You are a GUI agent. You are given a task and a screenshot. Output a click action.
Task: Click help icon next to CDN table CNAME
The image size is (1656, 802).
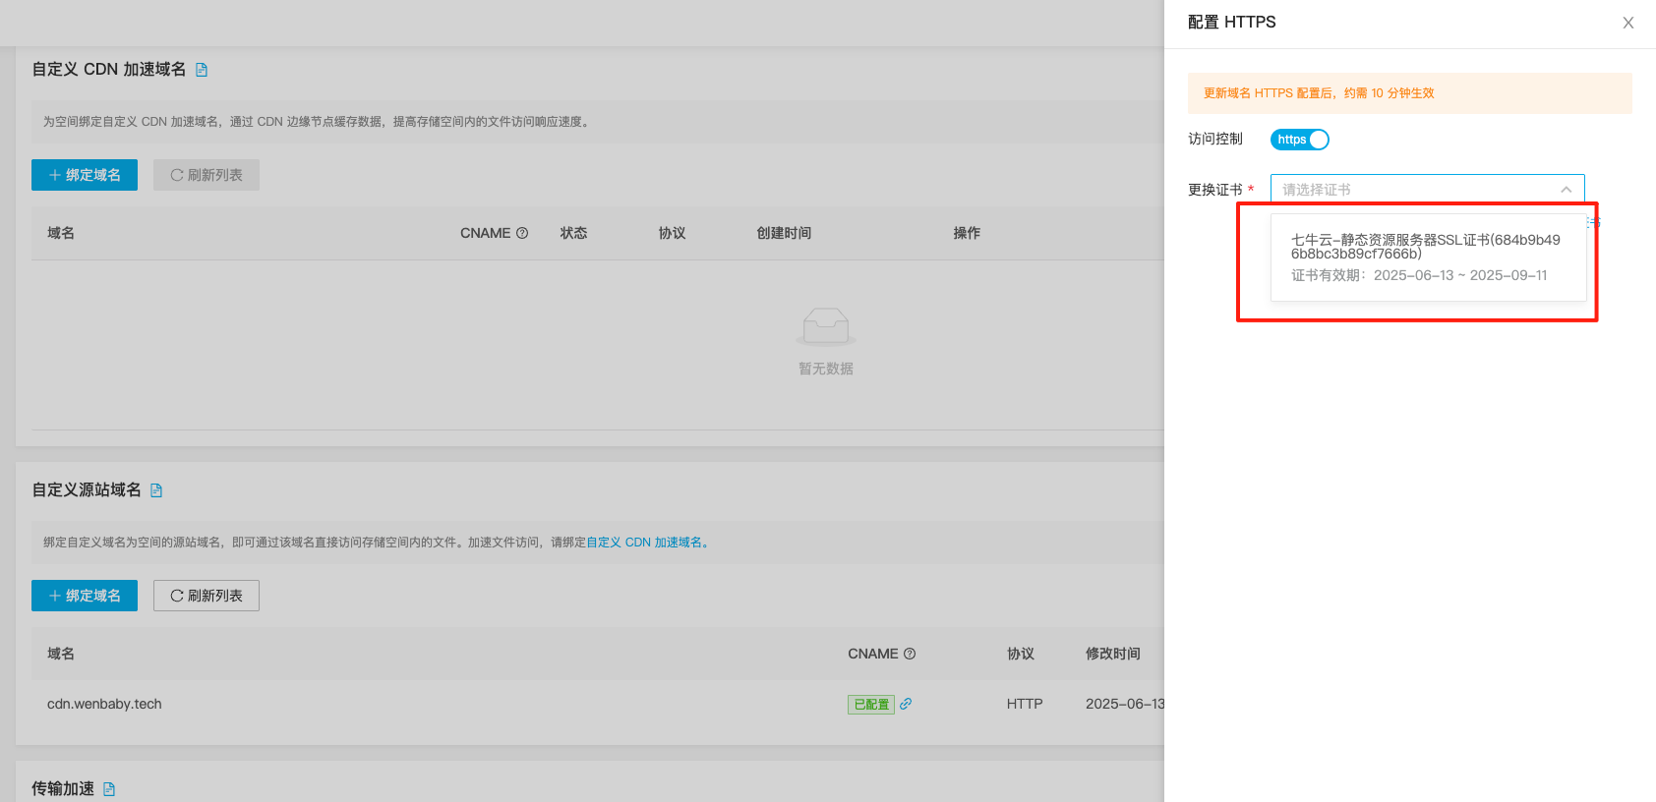point(522,233)
